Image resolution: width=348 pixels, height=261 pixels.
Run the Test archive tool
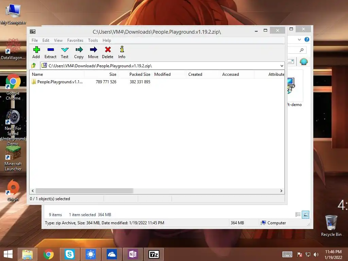65,52
